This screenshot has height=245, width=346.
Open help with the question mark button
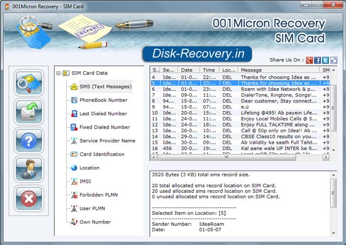pyautogui.click(x=29, y=140)
